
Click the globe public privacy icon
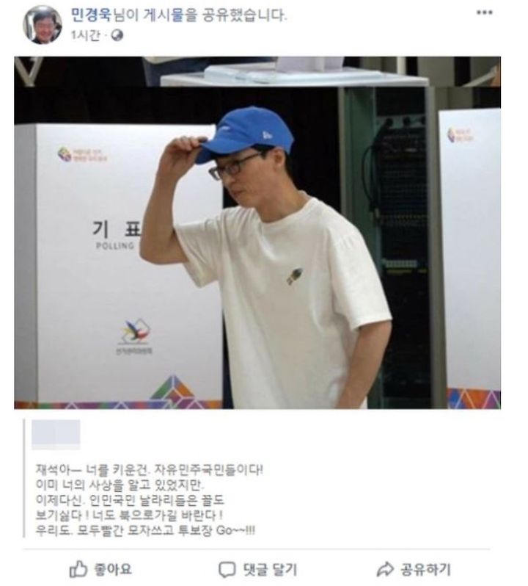117,36
